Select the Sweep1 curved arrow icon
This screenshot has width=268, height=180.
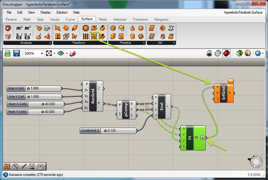(102, 28)
